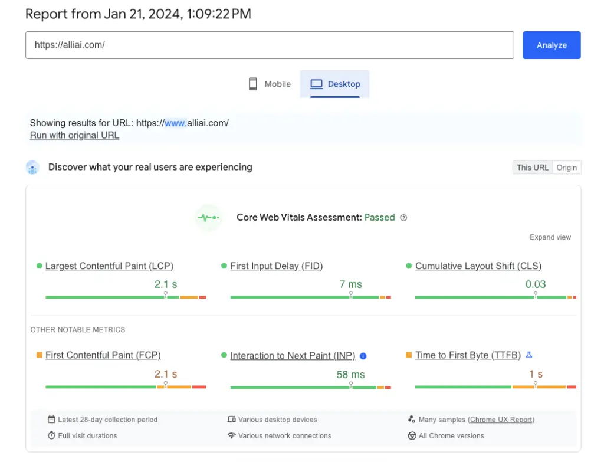The image size is (604, 462).
Task: Click the LCP distribution bar
Action: [x=126, y=297]
